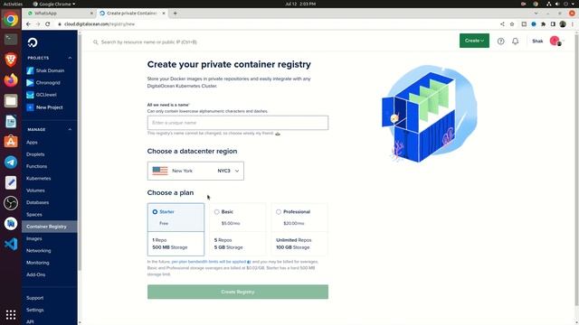Reload the page with refresh icon

tap(48, 24)
